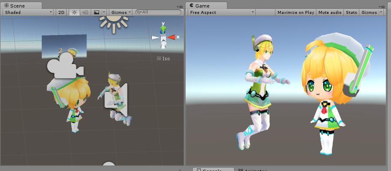Open the Console tab at bottom

(x=213, y=169)
